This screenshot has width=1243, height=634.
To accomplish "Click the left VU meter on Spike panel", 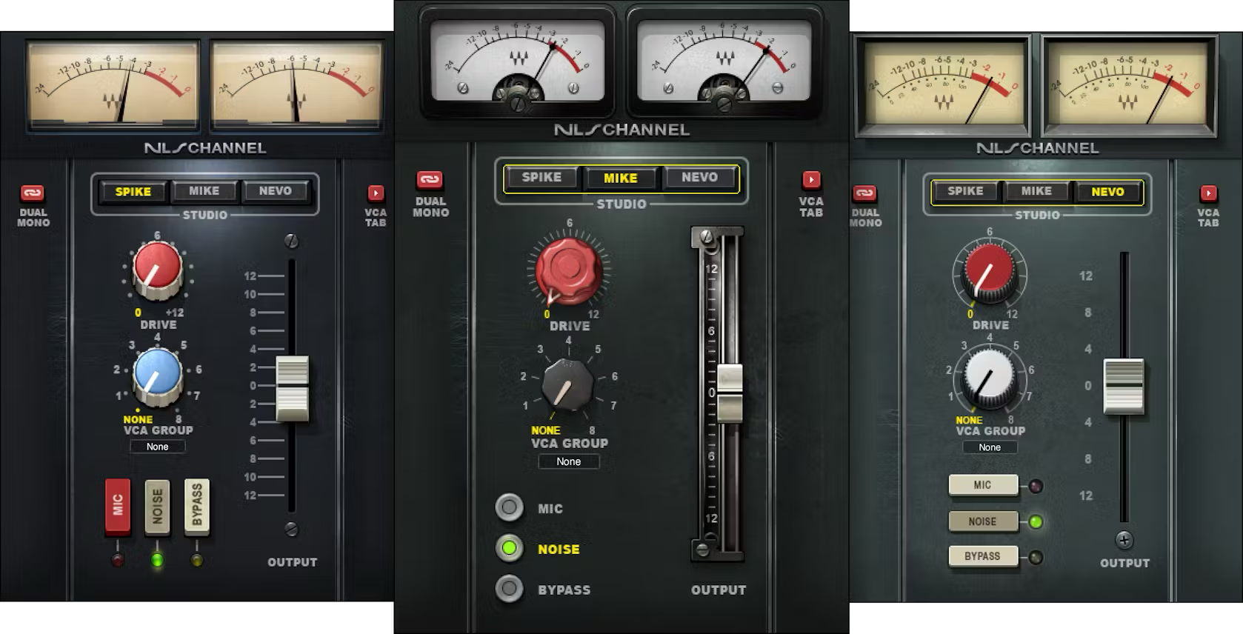I will coord(113,85).
